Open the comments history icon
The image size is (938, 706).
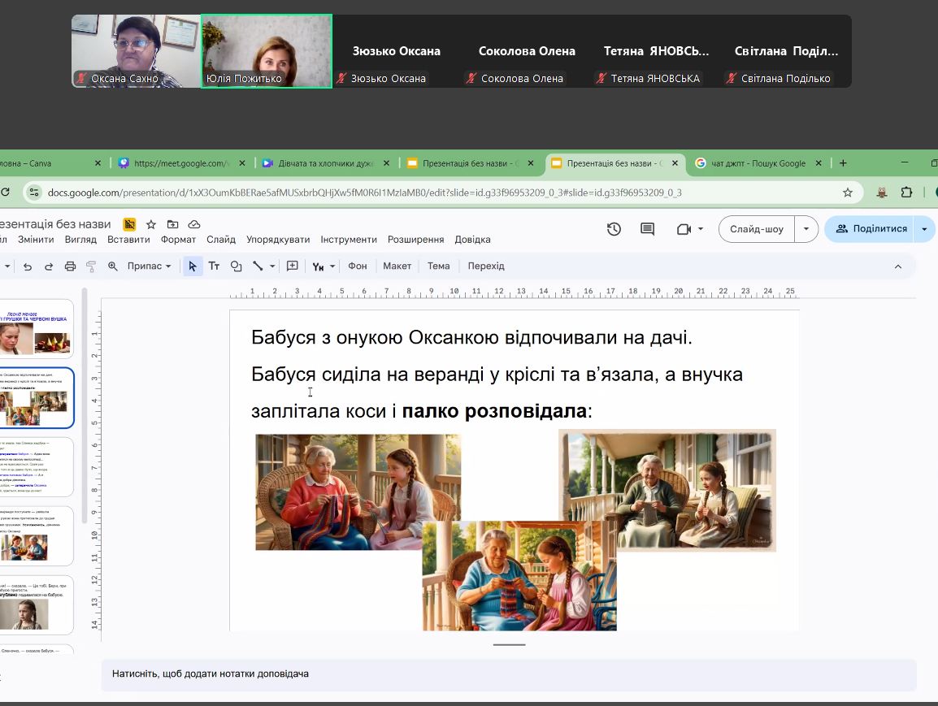click(647, 229)
